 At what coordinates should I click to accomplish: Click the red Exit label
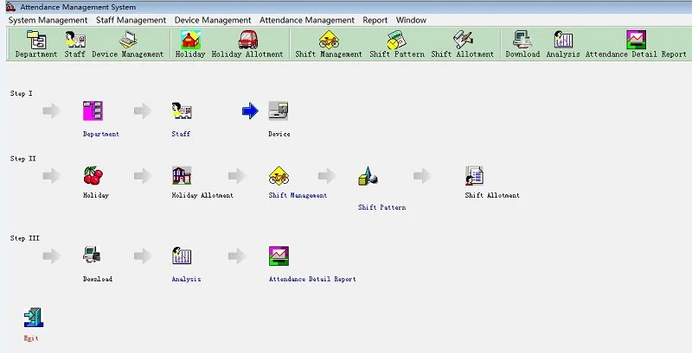click(x=31, y=338)
